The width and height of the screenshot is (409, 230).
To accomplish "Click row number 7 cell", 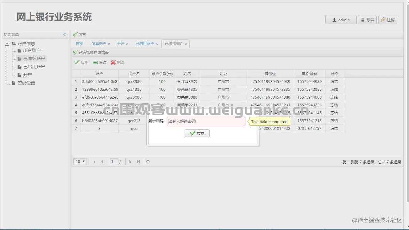I will pos(76,128).
